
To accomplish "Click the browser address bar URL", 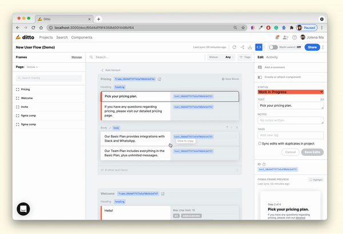I will coord(94,28).
